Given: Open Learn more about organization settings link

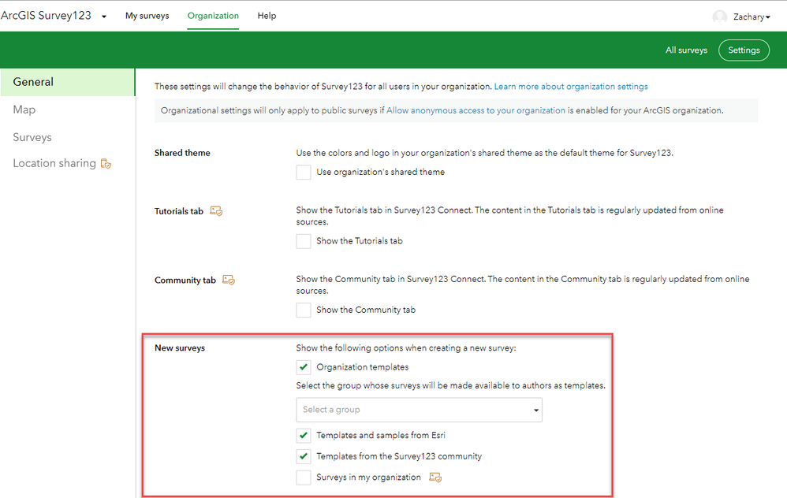Looking at the screenshot, I should (x=571, y=86).
